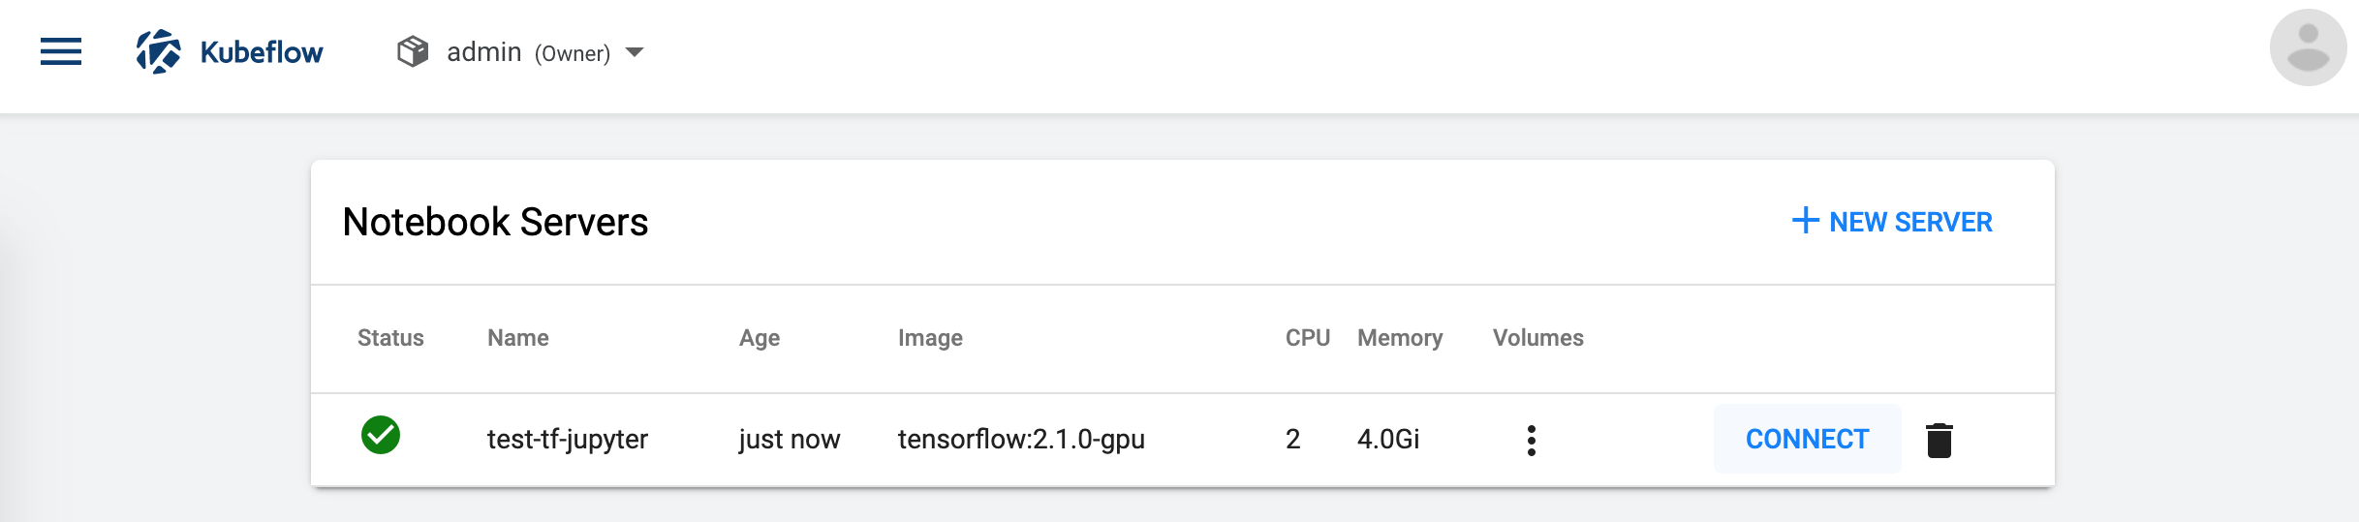The height and width of the screenshot is (522, 2359).
Task: Click the Kubeflow logo icon
Action: [159, 51]
